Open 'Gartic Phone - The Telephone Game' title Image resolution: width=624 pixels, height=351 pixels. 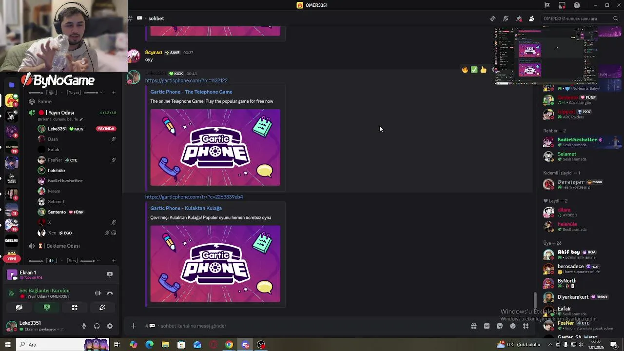191,92
